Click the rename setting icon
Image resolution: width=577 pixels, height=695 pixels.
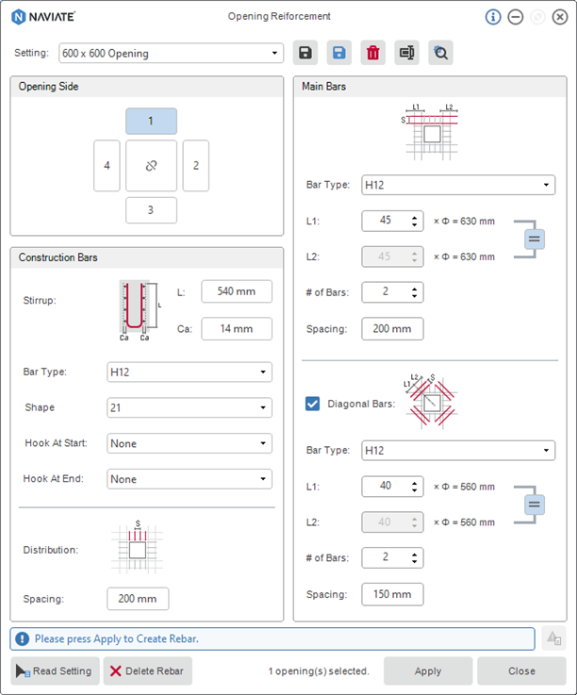(407, 54)
